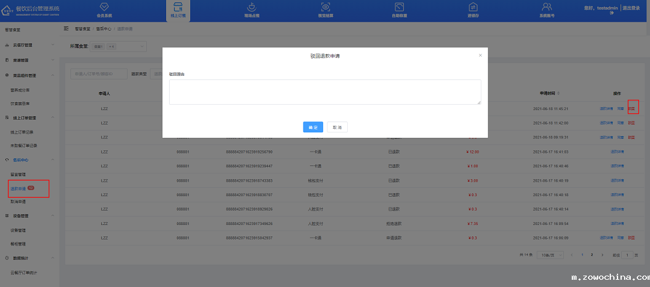Close the 驳回退款申请 dialog with the X
The height and width of the screenshot is (287, 650).
point(480,55)
